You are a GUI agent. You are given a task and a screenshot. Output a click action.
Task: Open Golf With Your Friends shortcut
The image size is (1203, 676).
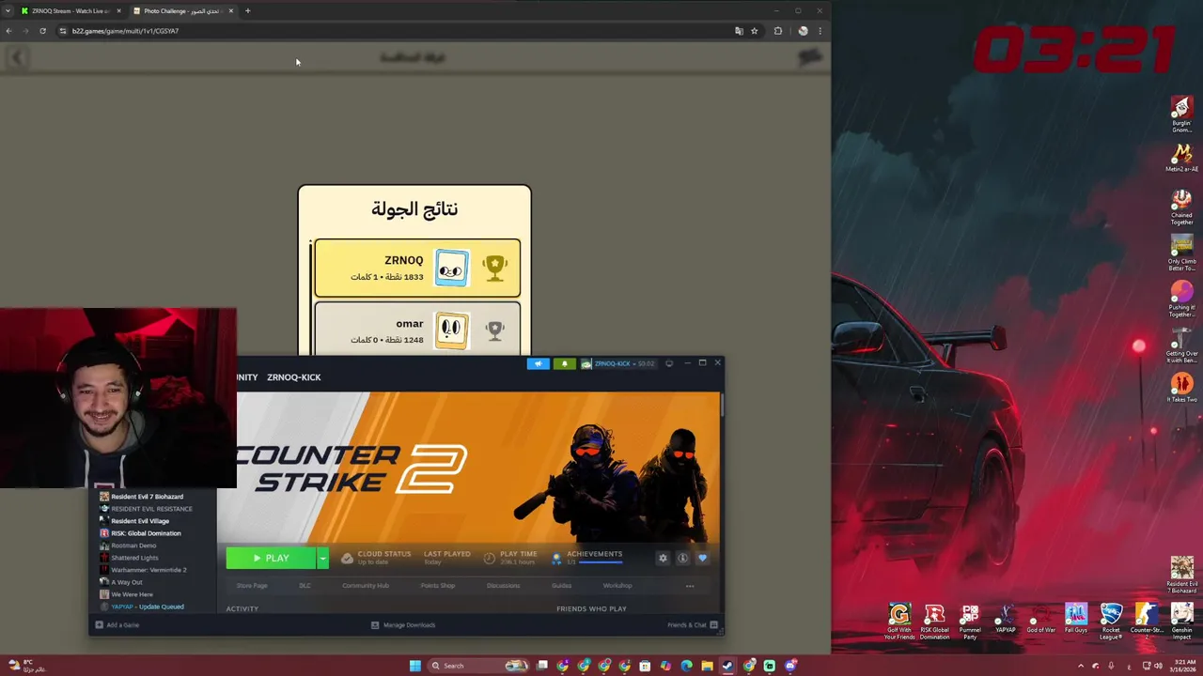899,622
